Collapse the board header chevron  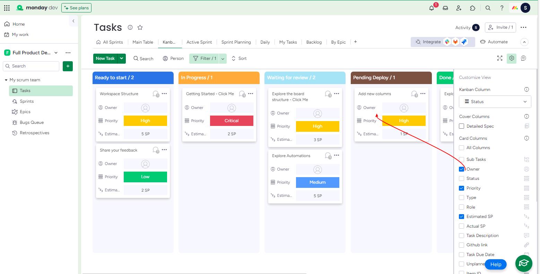click(524, 42)
